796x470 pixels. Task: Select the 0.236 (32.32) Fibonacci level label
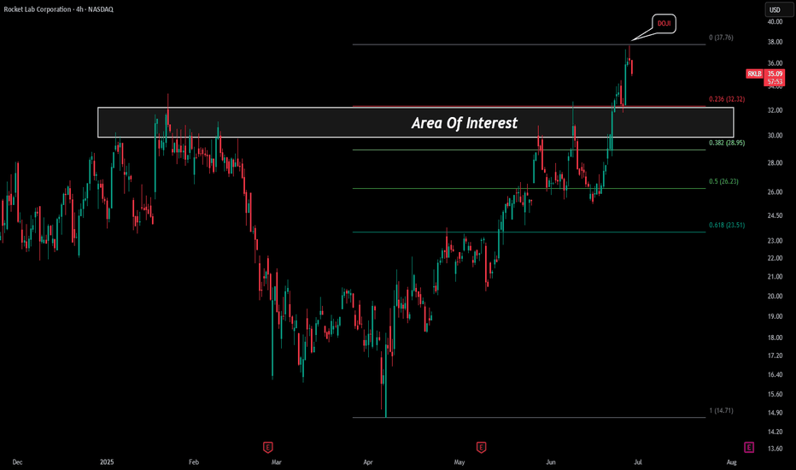[727, 99]
